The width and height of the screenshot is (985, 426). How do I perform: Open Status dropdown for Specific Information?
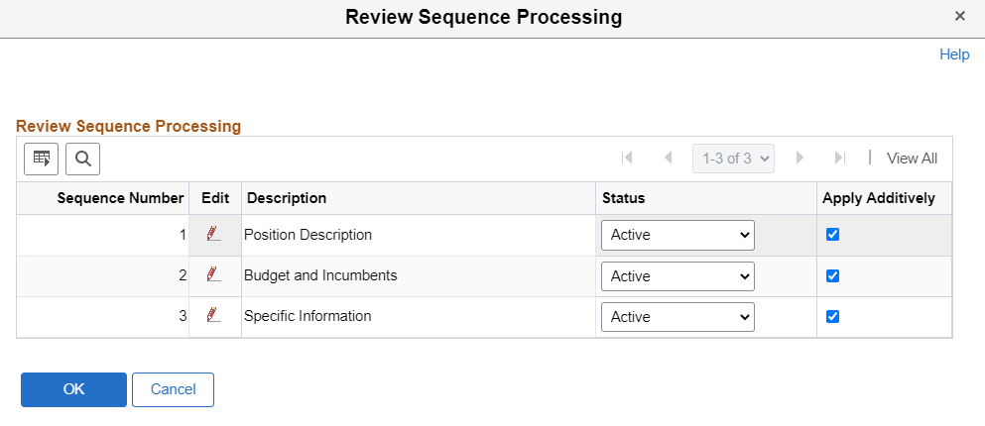pos(677,316)
